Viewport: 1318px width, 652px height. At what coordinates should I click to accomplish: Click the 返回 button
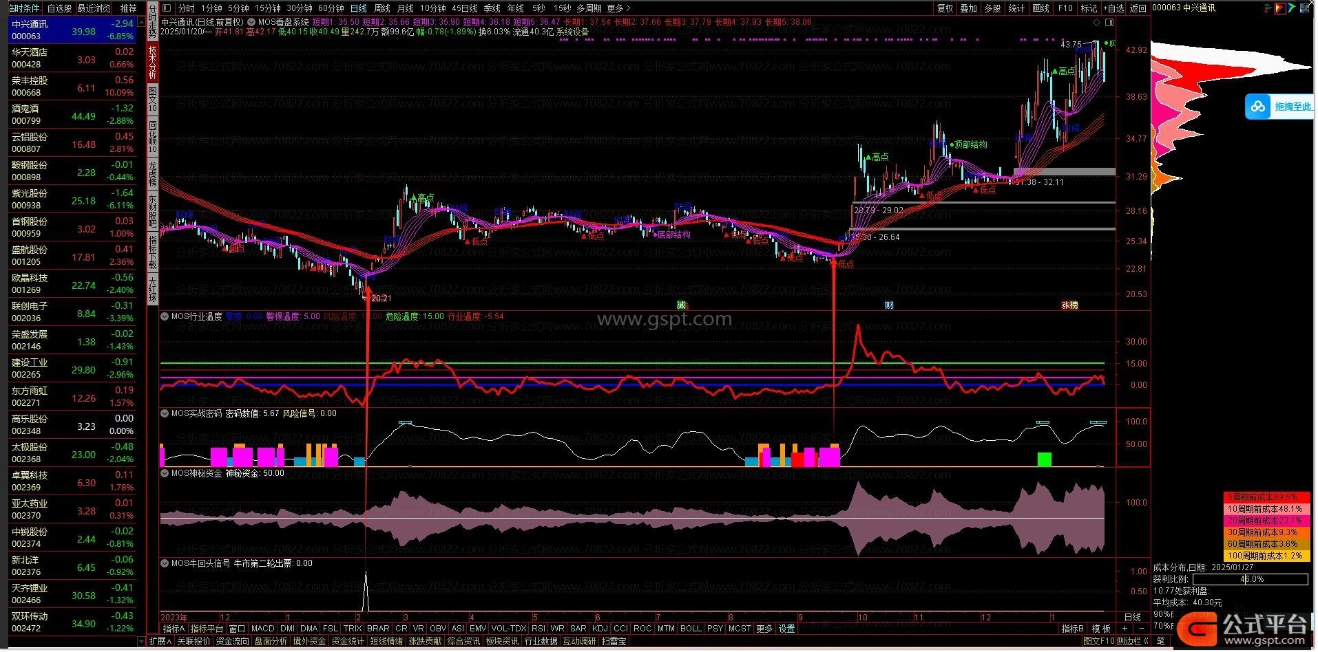[1138, 8]
